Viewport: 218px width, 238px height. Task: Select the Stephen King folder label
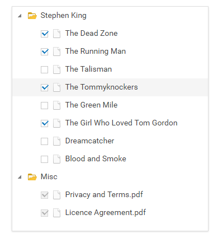(x=64, y=16)
